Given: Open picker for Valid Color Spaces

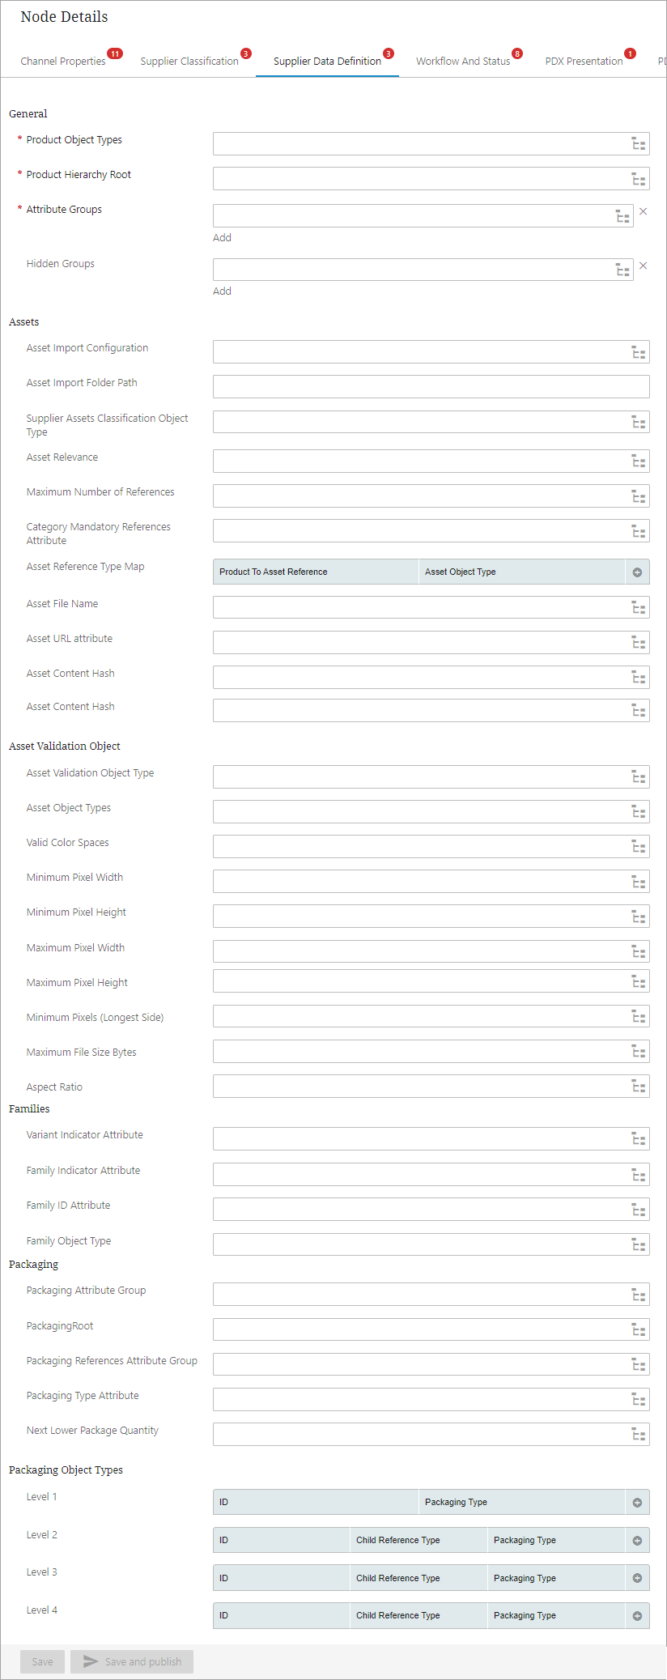Looking at the screenshot, I should click(x=639, y=847).
